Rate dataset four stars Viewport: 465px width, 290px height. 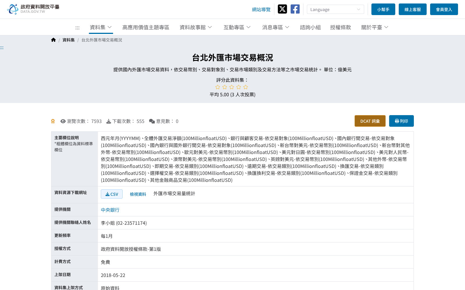click(239, 87)
